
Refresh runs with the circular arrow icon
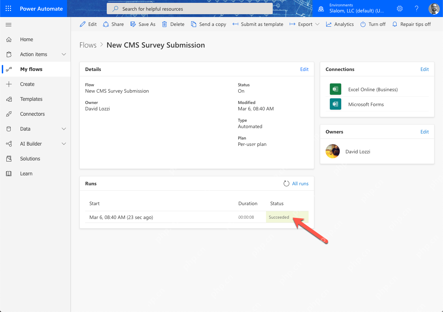(x=287, y=184)
